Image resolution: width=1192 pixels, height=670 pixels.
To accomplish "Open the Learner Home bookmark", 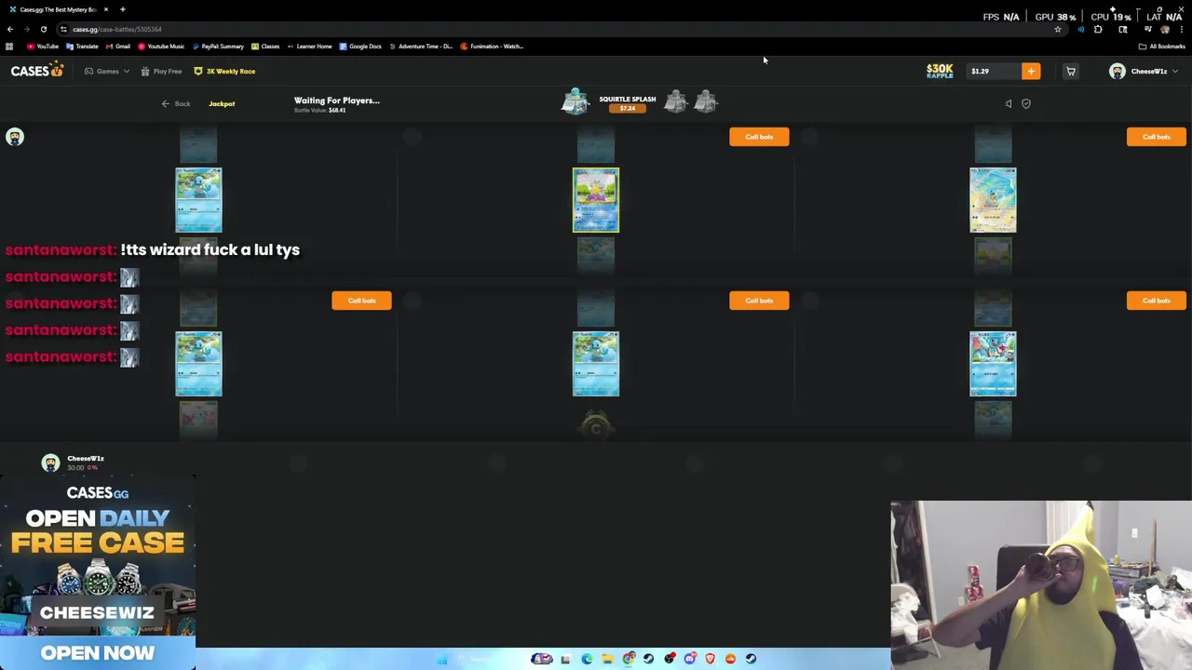I will tap(309, 47).
